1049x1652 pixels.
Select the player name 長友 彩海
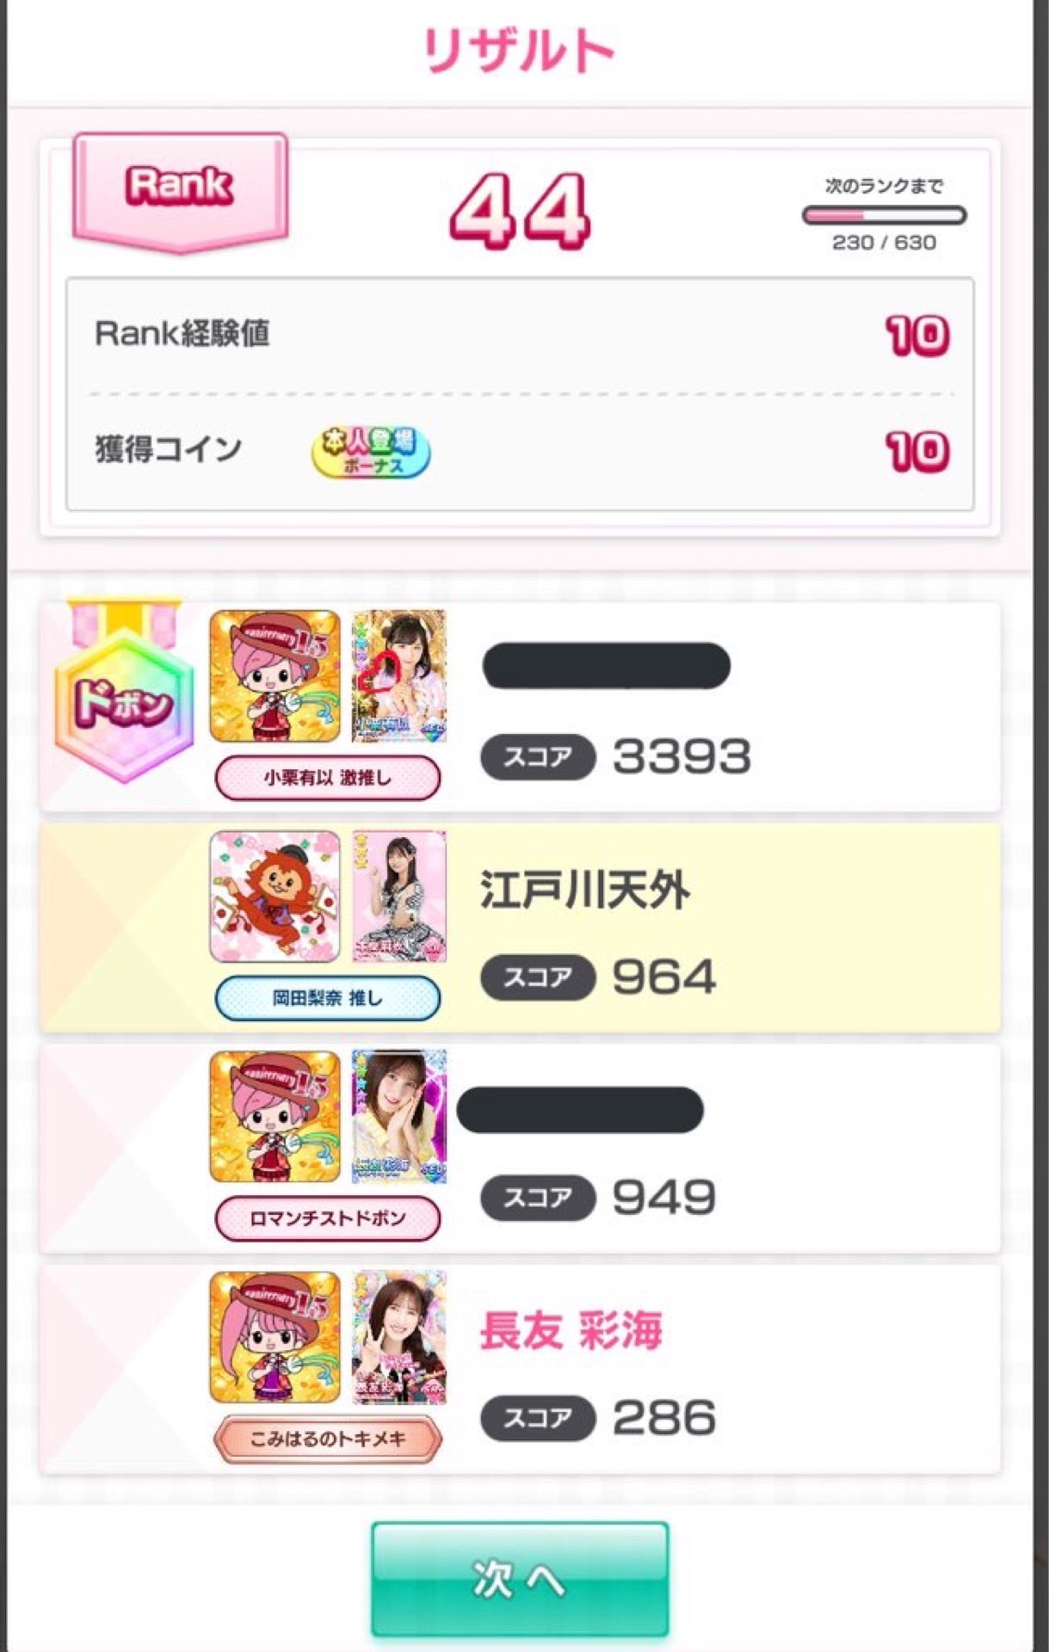pyautogui.click(x=571, y=1331)
